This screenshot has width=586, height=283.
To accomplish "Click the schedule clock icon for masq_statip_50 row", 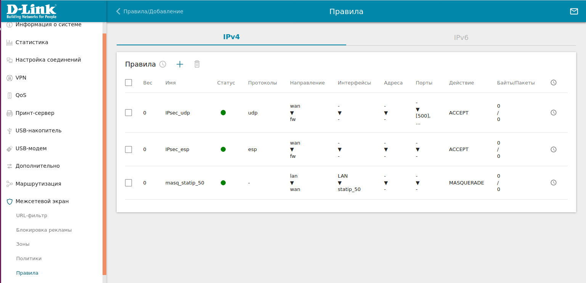I will pyautogui.click(x=554, y=183).
